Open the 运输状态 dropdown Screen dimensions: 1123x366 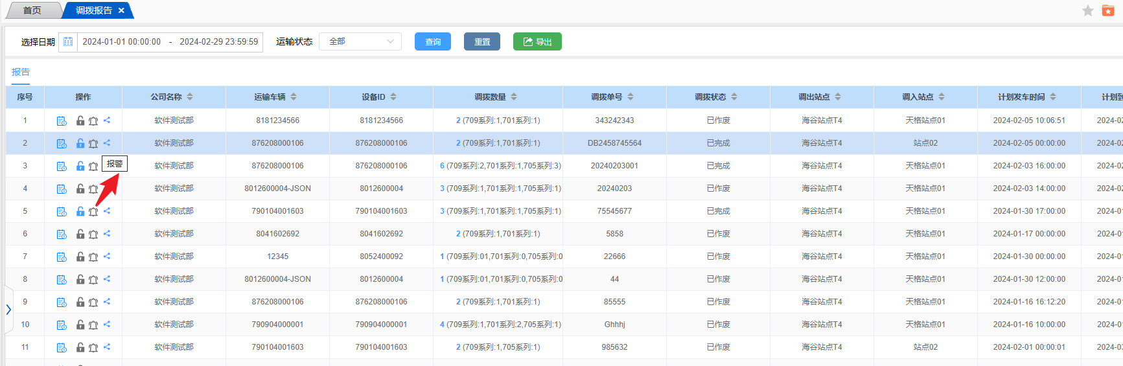360,41
